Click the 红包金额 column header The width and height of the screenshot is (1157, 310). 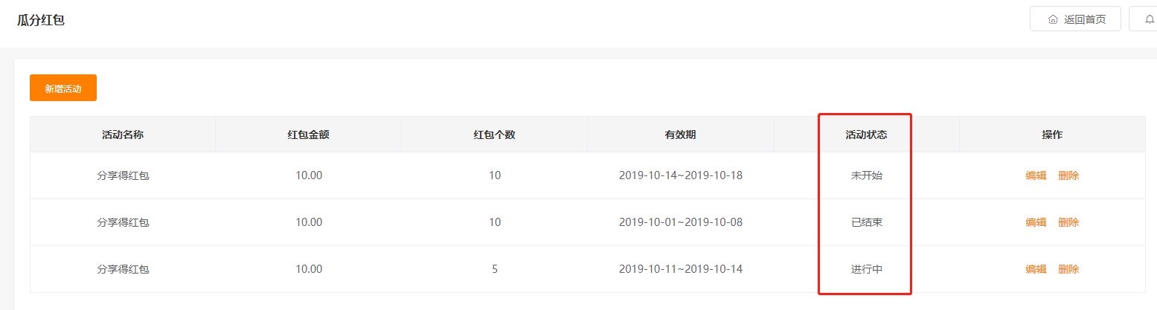pos(309,135)
